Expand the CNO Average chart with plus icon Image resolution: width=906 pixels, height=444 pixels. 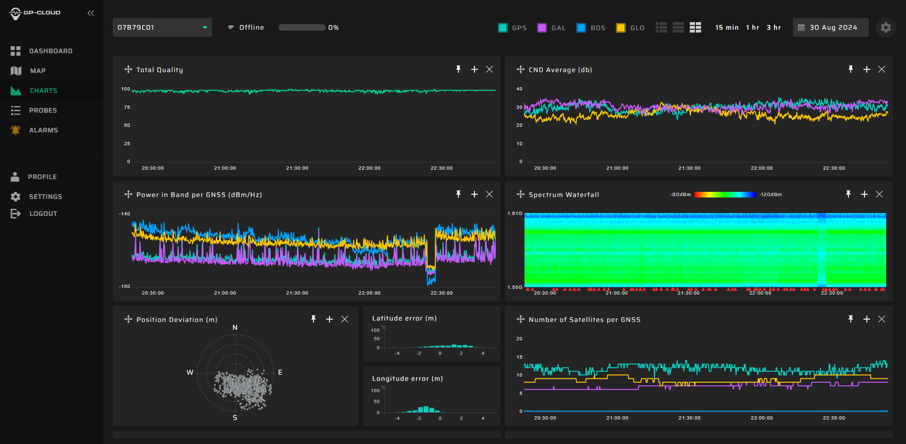(x=866, y=69)
